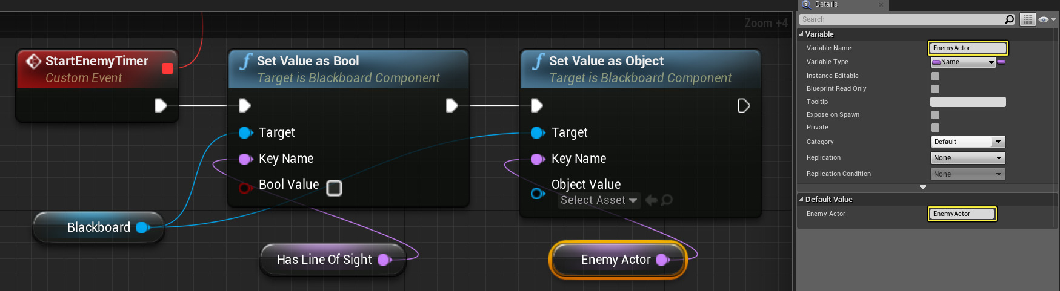1060x291 pixels.
Task: Check the Blueprint Read Only checkbox
Action: pyautogui.click(x=935, y=89)
